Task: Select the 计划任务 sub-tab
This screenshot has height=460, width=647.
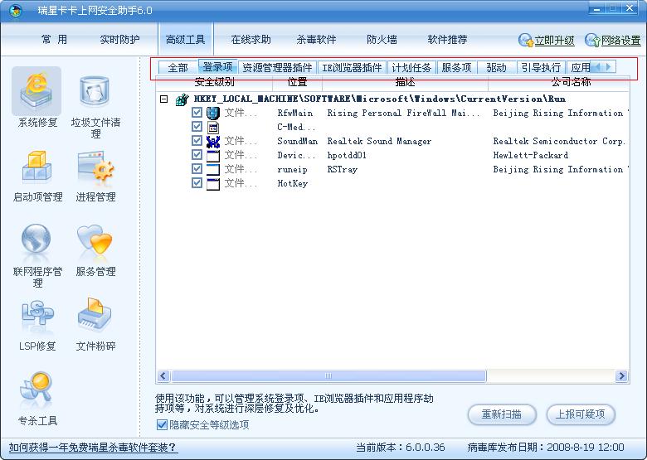Action: (x=411, y=67)
